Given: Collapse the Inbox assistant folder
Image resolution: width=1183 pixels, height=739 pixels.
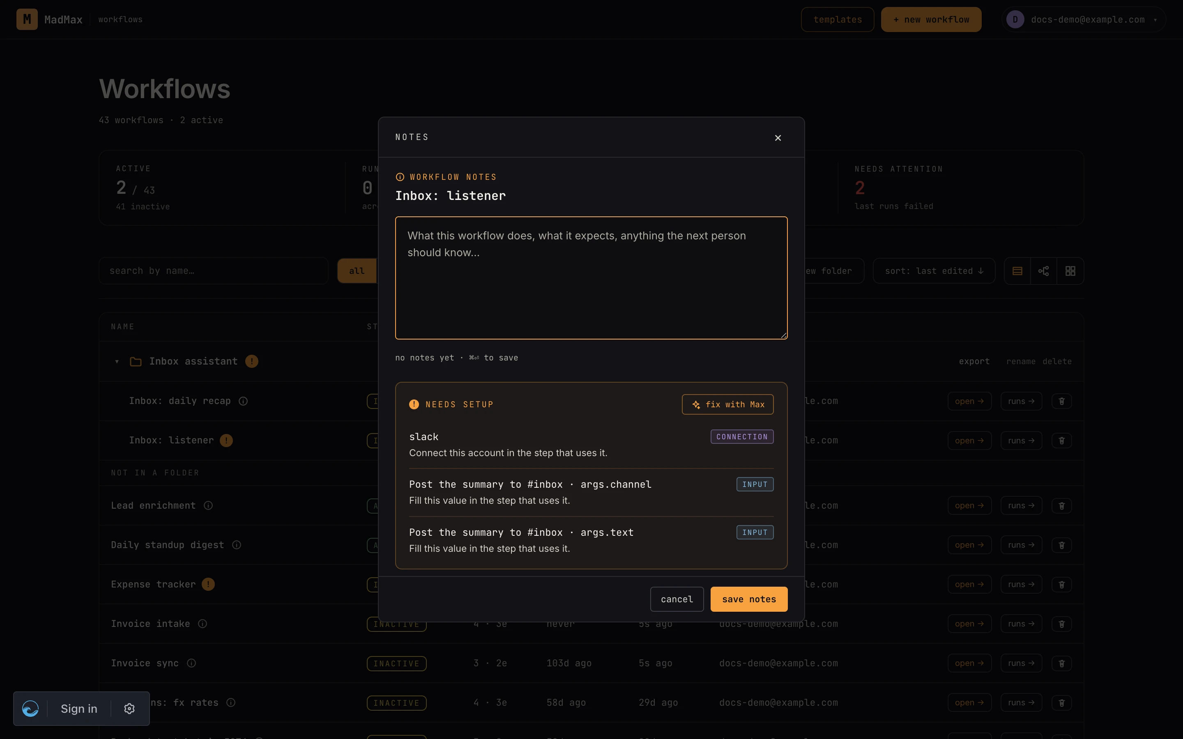Looking at the screenshot, I should (117, 362).
